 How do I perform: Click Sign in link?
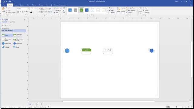[176, 2]
